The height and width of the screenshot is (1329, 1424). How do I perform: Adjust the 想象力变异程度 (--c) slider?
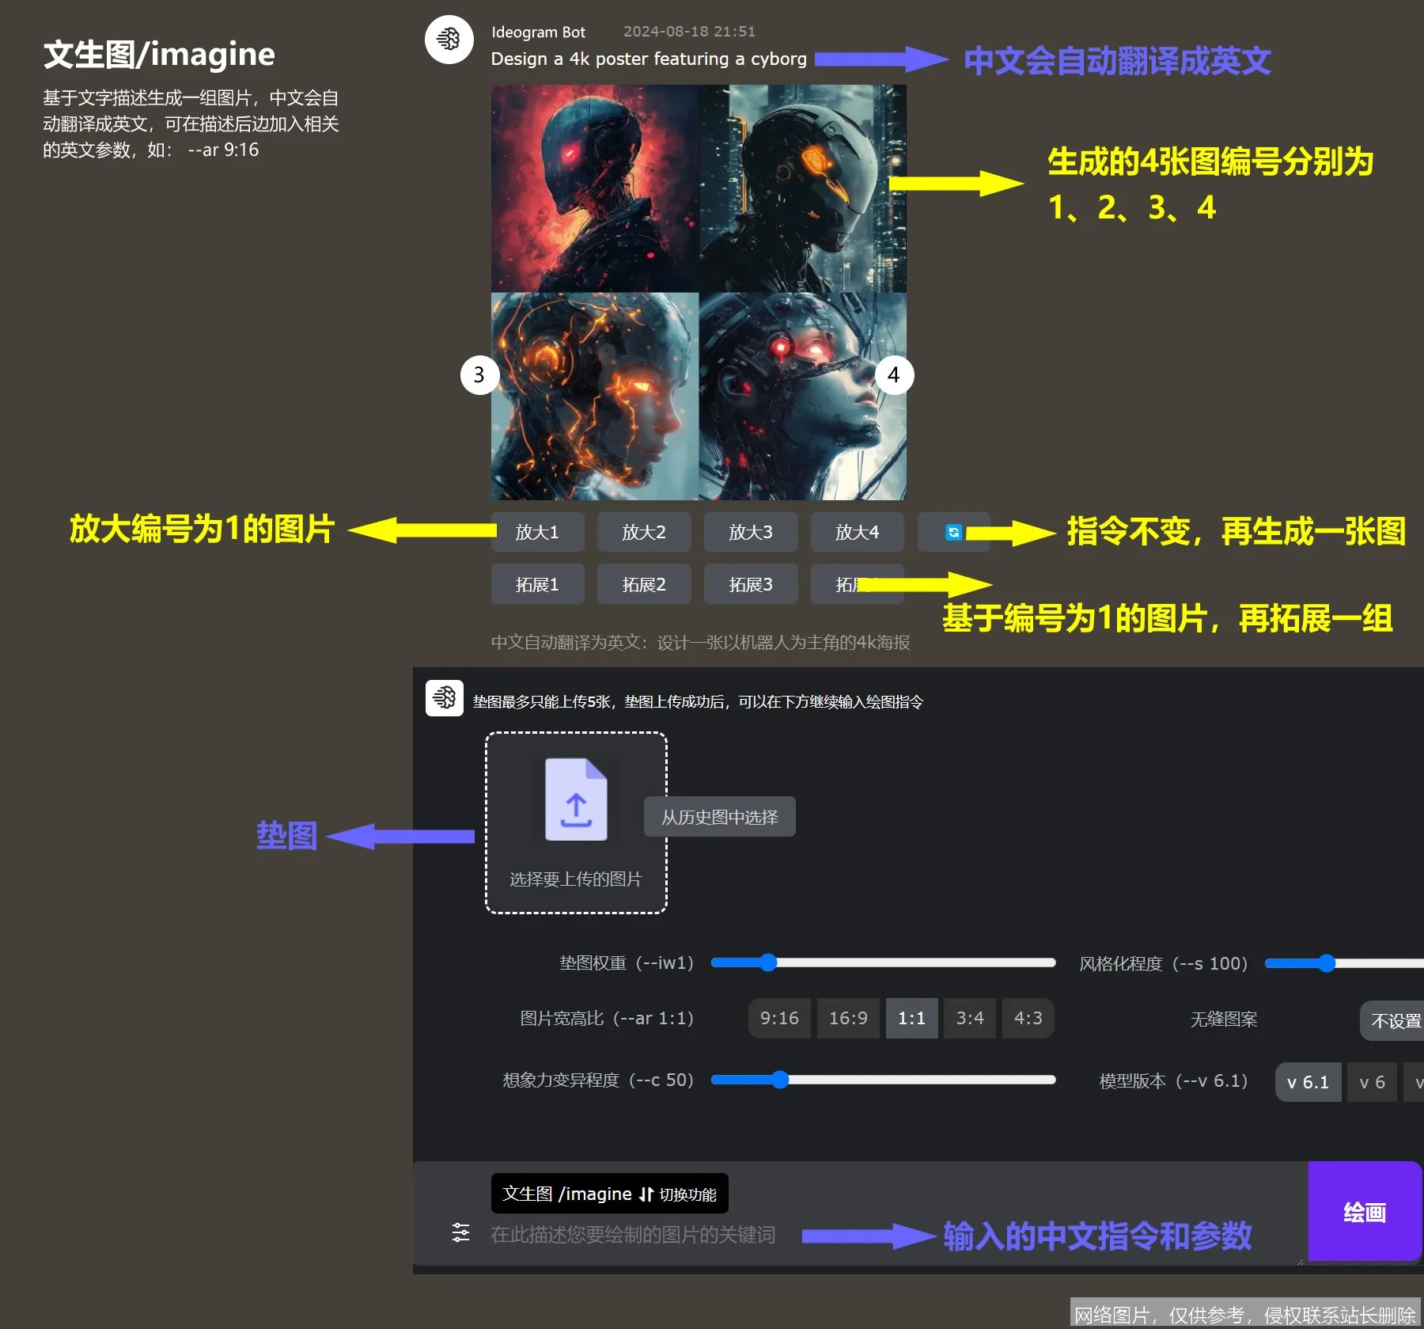pyautogui.click(x=883, y=1080)
